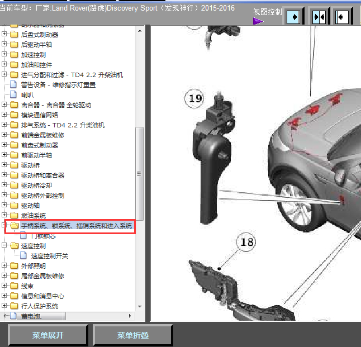
Task: Select the 行人保护系统 folder
Action: point(40,306)
